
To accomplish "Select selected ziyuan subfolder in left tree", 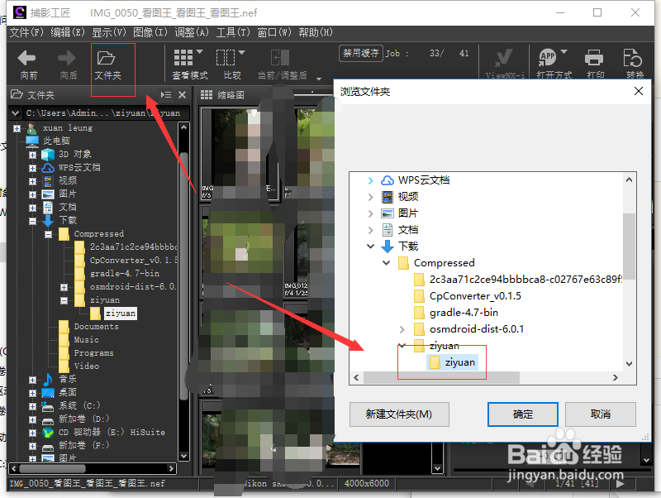I will point(121,314).
